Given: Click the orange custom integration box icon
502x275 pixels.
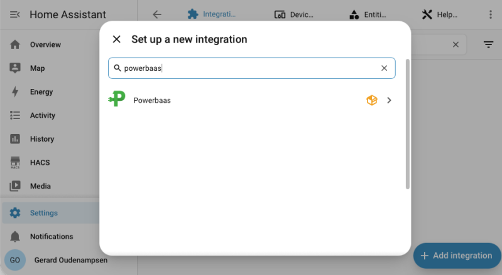Looking at the screenshot, I should coord(372,100).
